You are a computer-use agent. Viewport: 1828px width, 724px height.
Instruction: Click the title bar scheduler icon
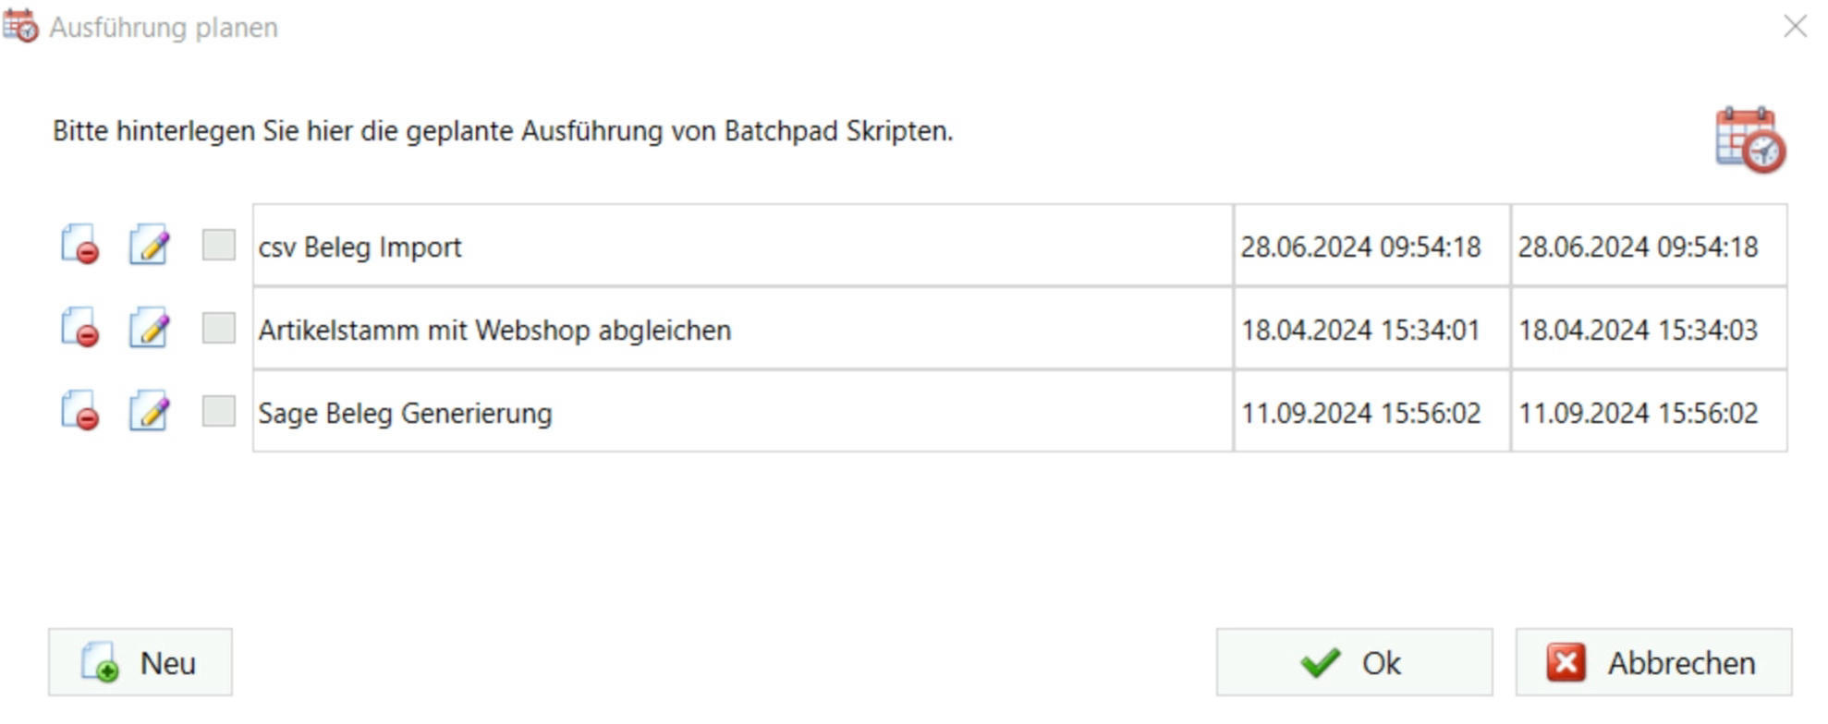click(x=20, y=27)
